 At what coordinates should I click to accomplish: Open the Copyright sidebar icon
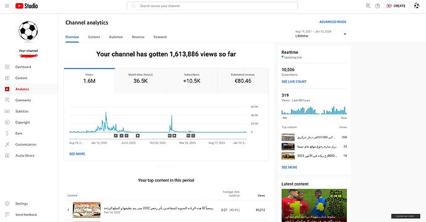[x=7, y=122]
